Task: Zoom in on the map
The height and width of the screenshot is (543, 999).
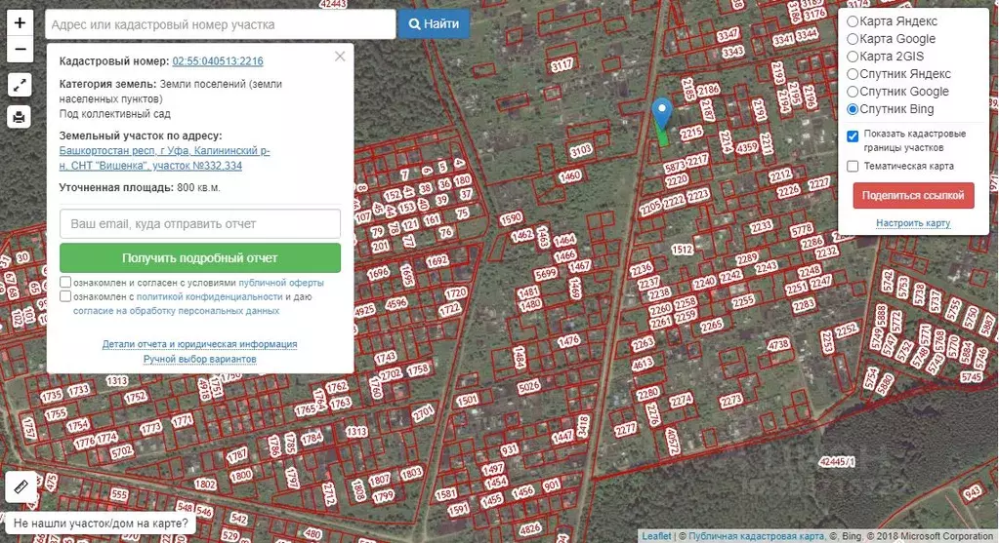Action: point(20,22)
